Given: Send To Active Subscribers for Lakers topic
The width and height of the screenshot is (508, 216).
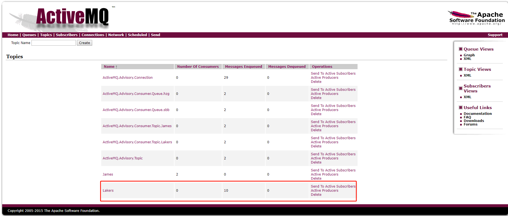Looking at the screenshot, I should [333, 186].
